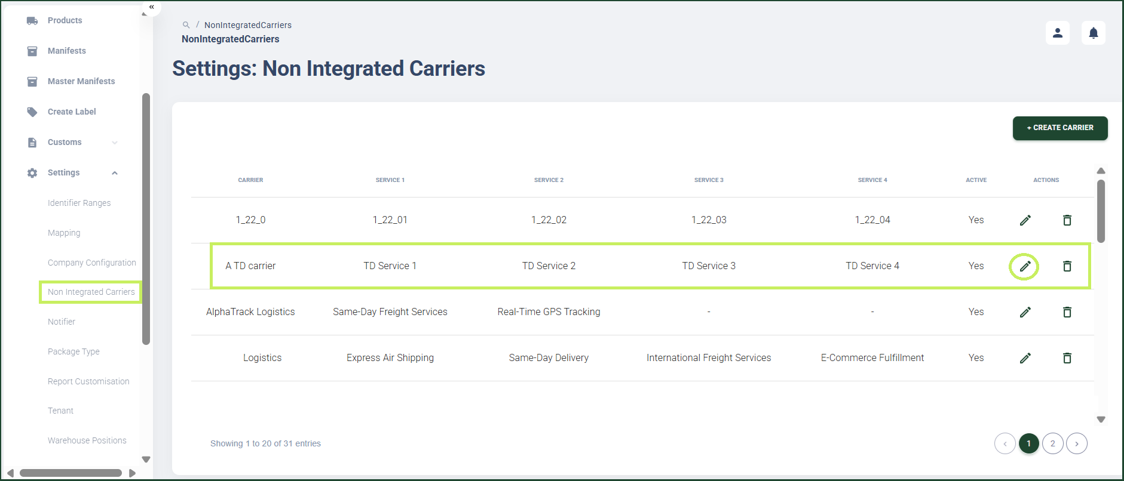The image size is (1124, 481).
Task: Click the sidebar horizontal scrollbar
Action: pyautogui.click(x=71, y=473)
